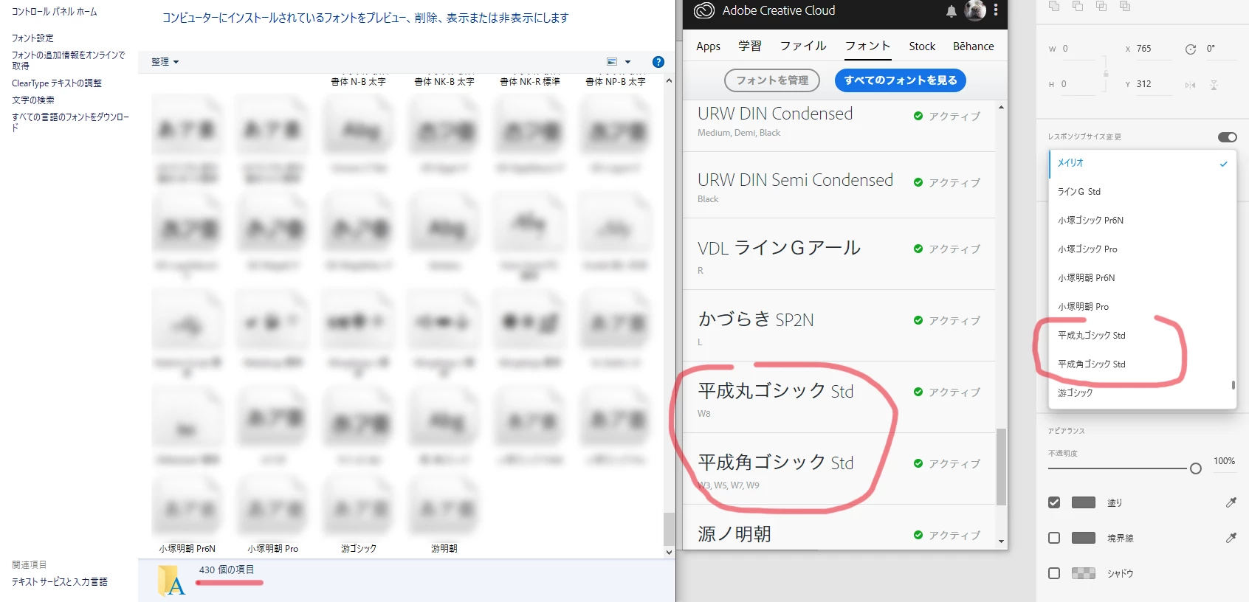This screenshot has height=602, width=1249.
Task: Toggle レスポンシブサイズ変更 switch off
Action: click(x=1227, y=137)
